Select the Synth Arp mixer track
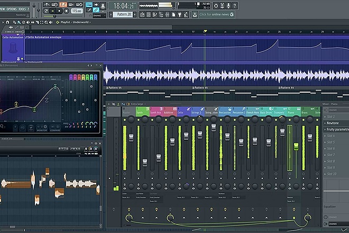 point(156,111)
